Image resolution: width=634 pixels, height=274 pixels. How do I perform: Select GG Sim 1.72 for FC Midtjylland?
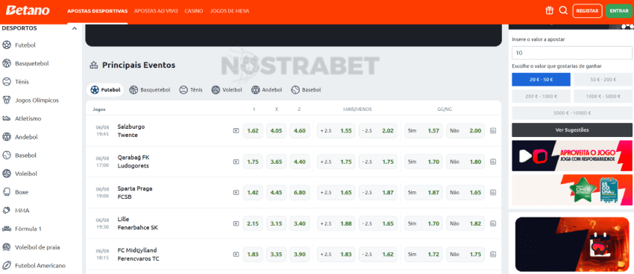pyautogui.click(x=424, y=254)
